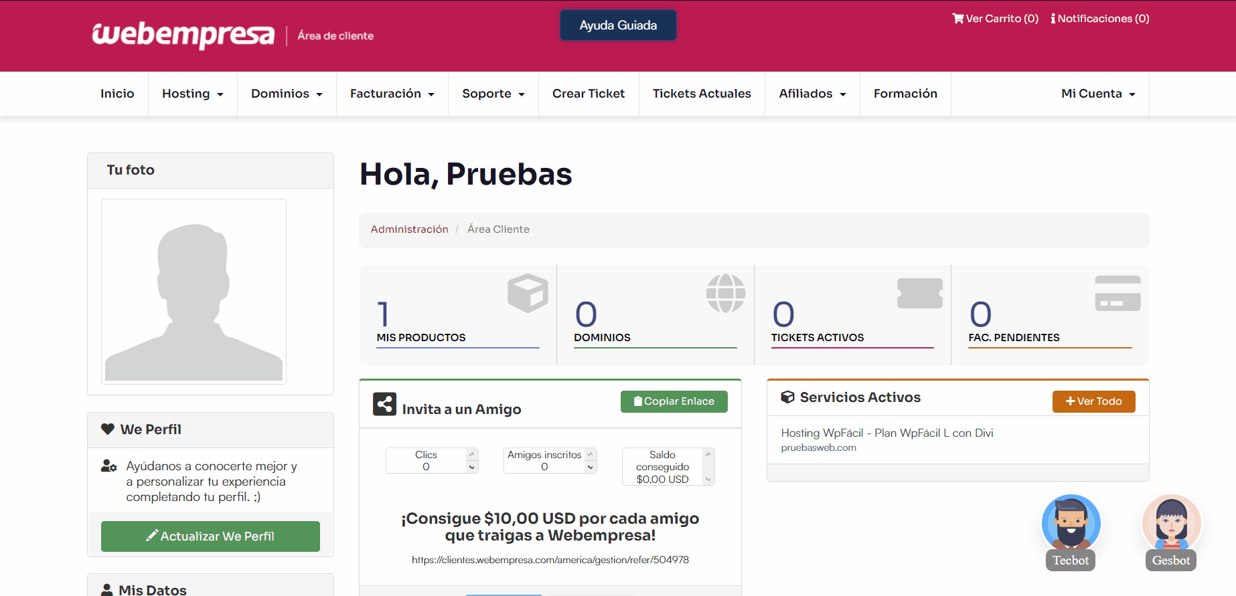The image size is (1236, 596).
Task: Click the Actualizar We Perfil button
Action: pyautogui.click(x=210, y=536)
